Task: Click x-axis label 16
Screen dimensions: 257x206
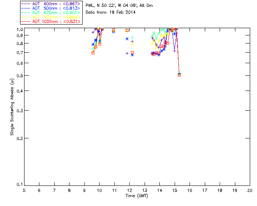Action: 190,190
